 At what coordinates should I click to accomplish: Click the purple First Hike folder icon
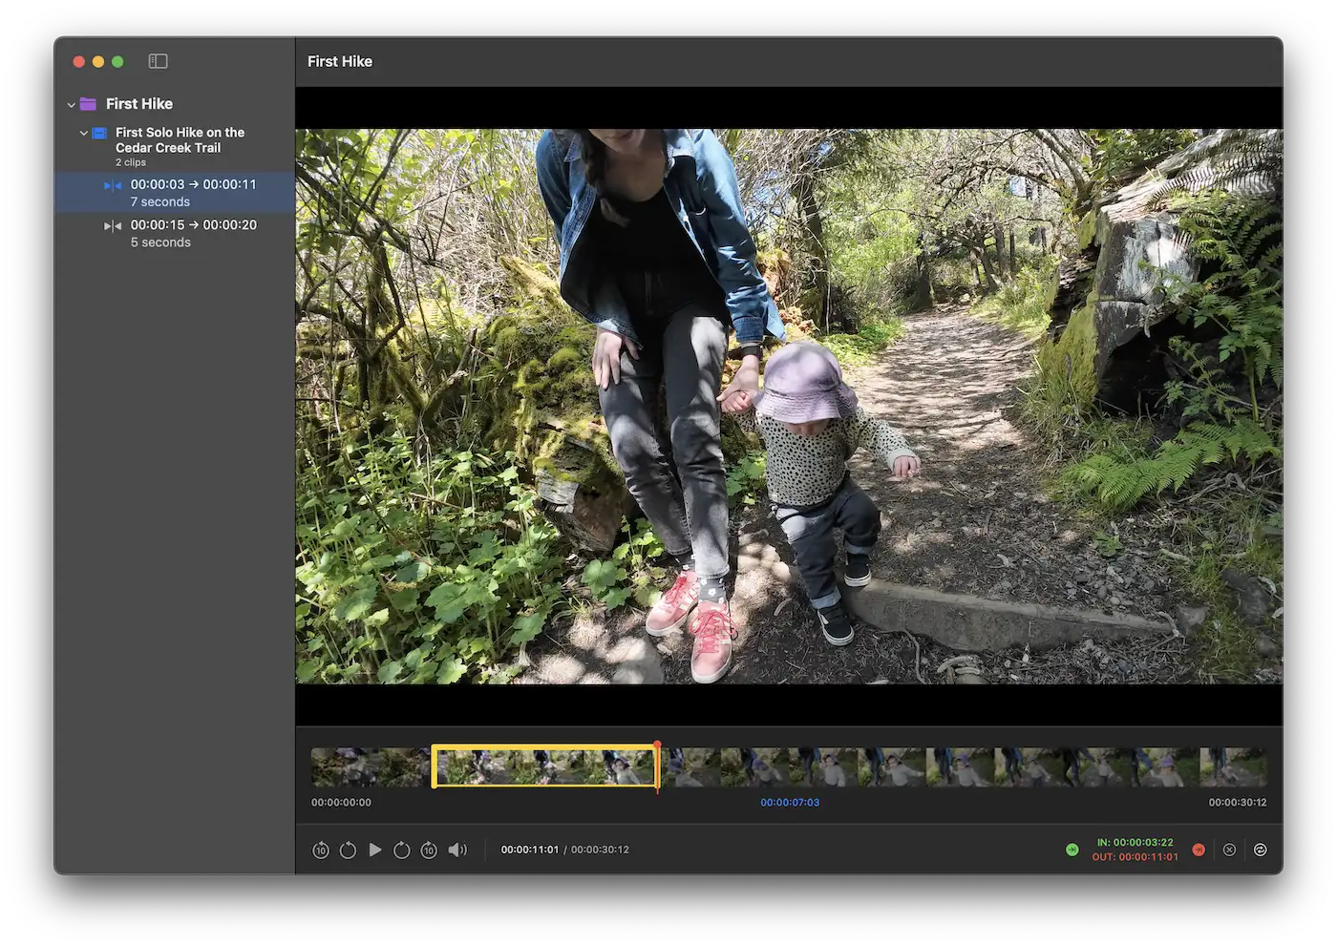pos(89,104)
